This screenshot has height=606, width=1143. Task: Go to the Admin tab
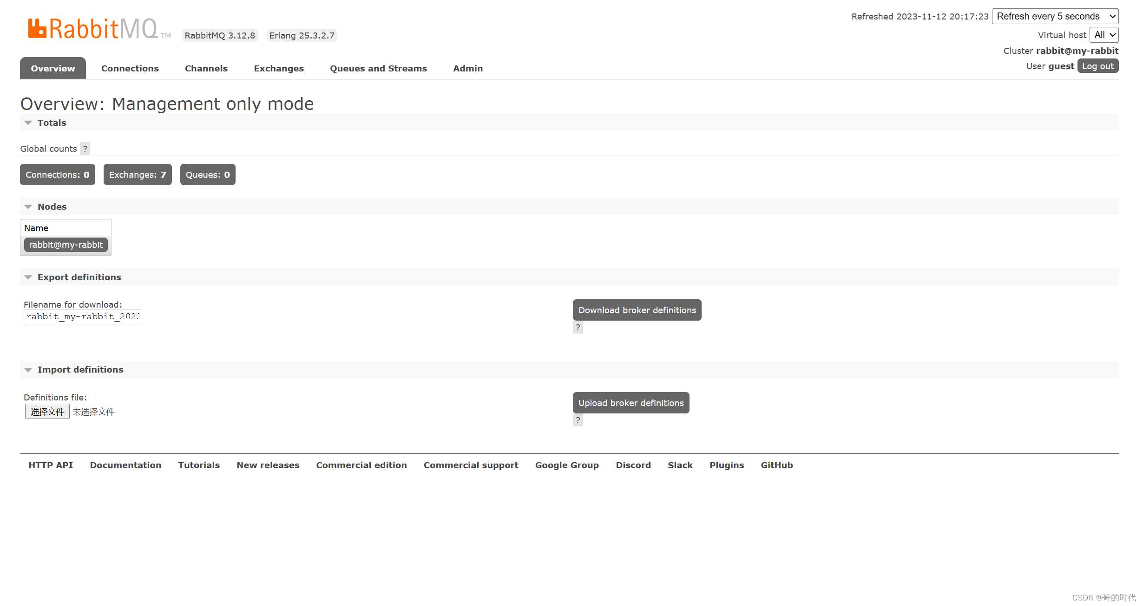pyautogui.click(x=467, y=68)
